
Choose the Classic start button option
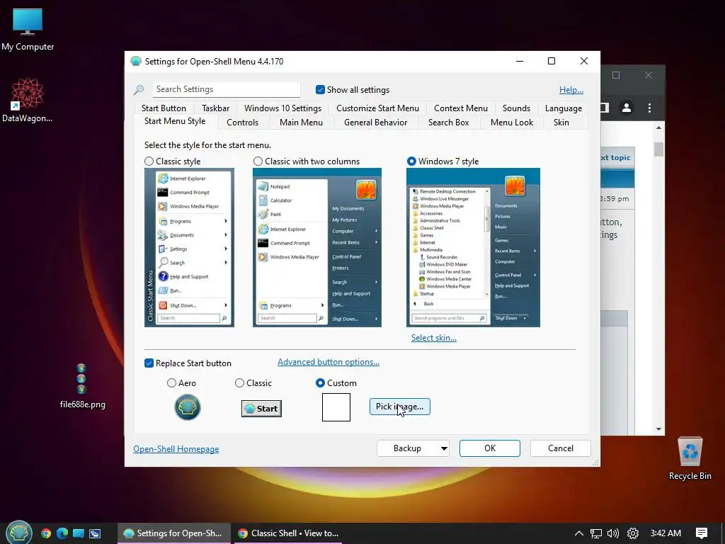239,383
